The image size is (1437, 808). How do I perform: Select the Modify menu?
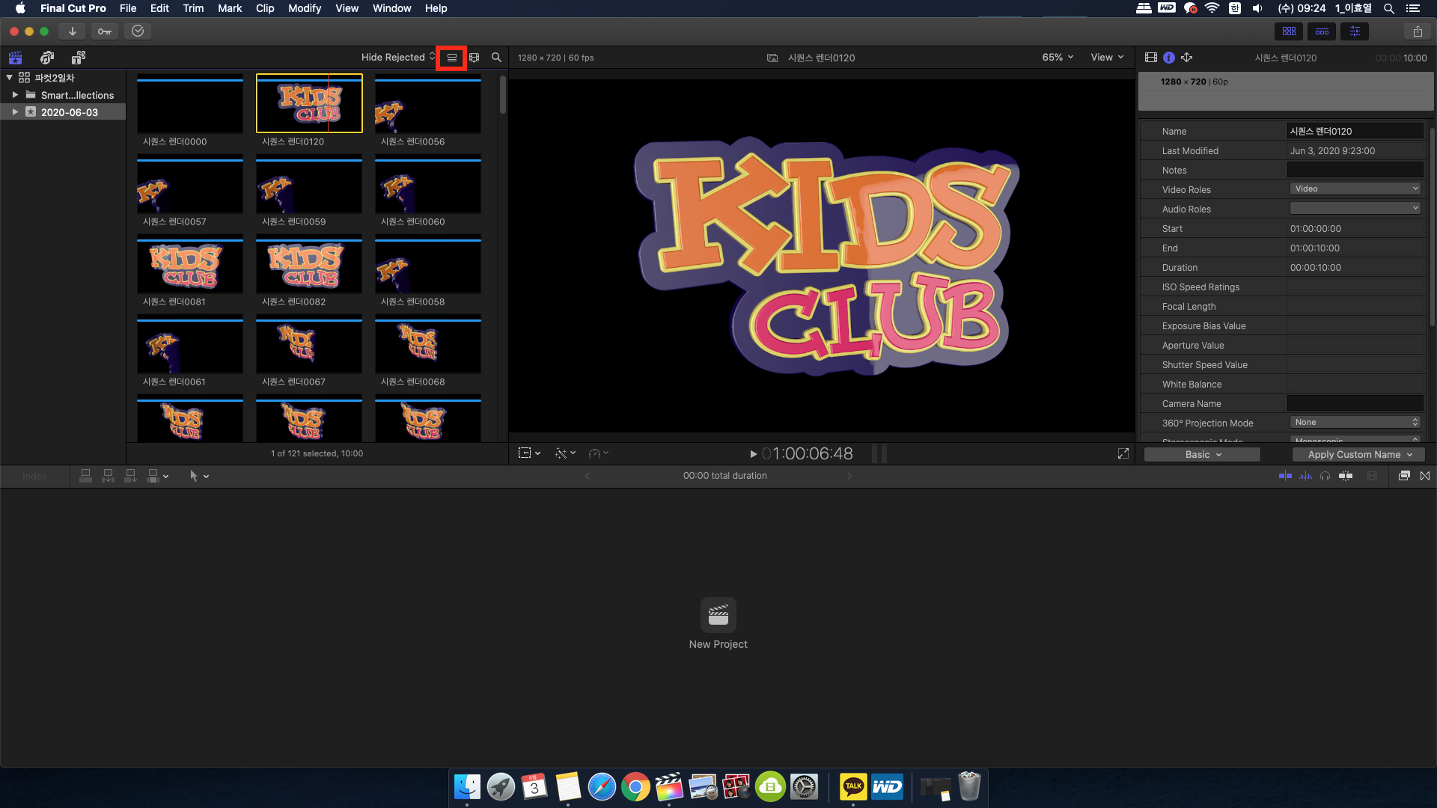[304, 8]
